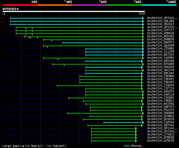Select the UniRef100_Q4Q7P3 label
The image size is (179, 148).
pos(161,92)
